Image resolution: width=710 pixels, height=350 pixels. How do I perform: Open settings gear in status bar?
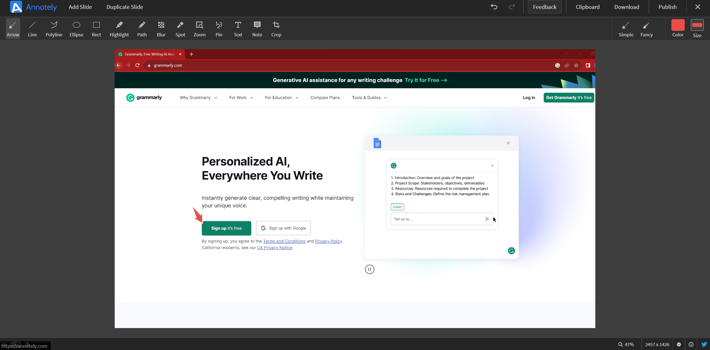pos(679,344)
